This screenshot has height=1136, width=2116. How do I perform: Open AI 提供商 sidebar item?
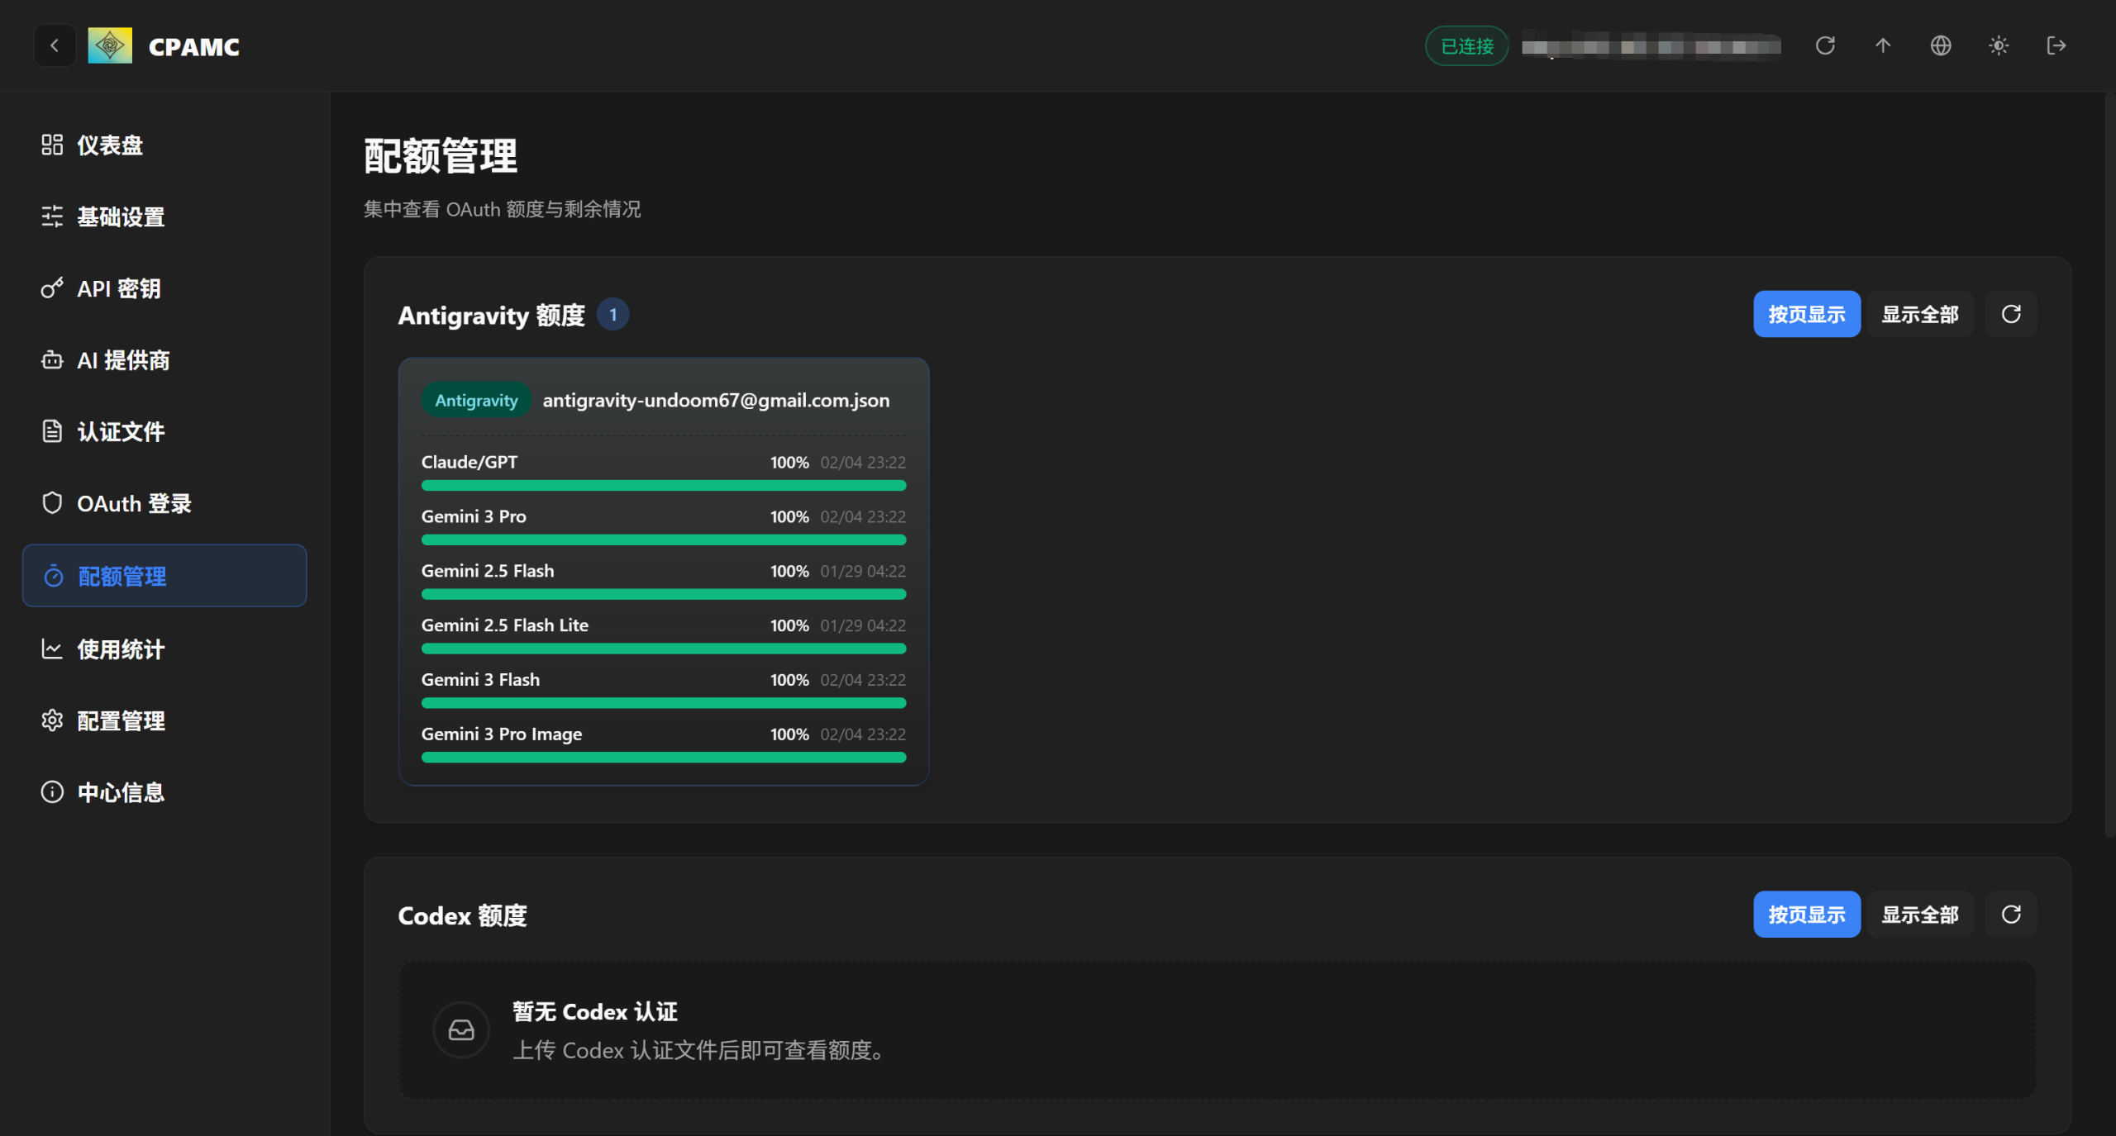[122, 360]
